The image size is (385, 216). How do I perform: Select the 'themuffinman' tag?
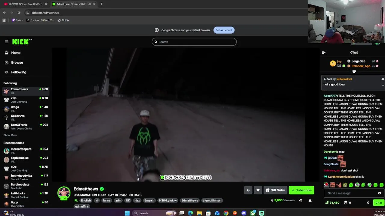click(x=212, y=200)
